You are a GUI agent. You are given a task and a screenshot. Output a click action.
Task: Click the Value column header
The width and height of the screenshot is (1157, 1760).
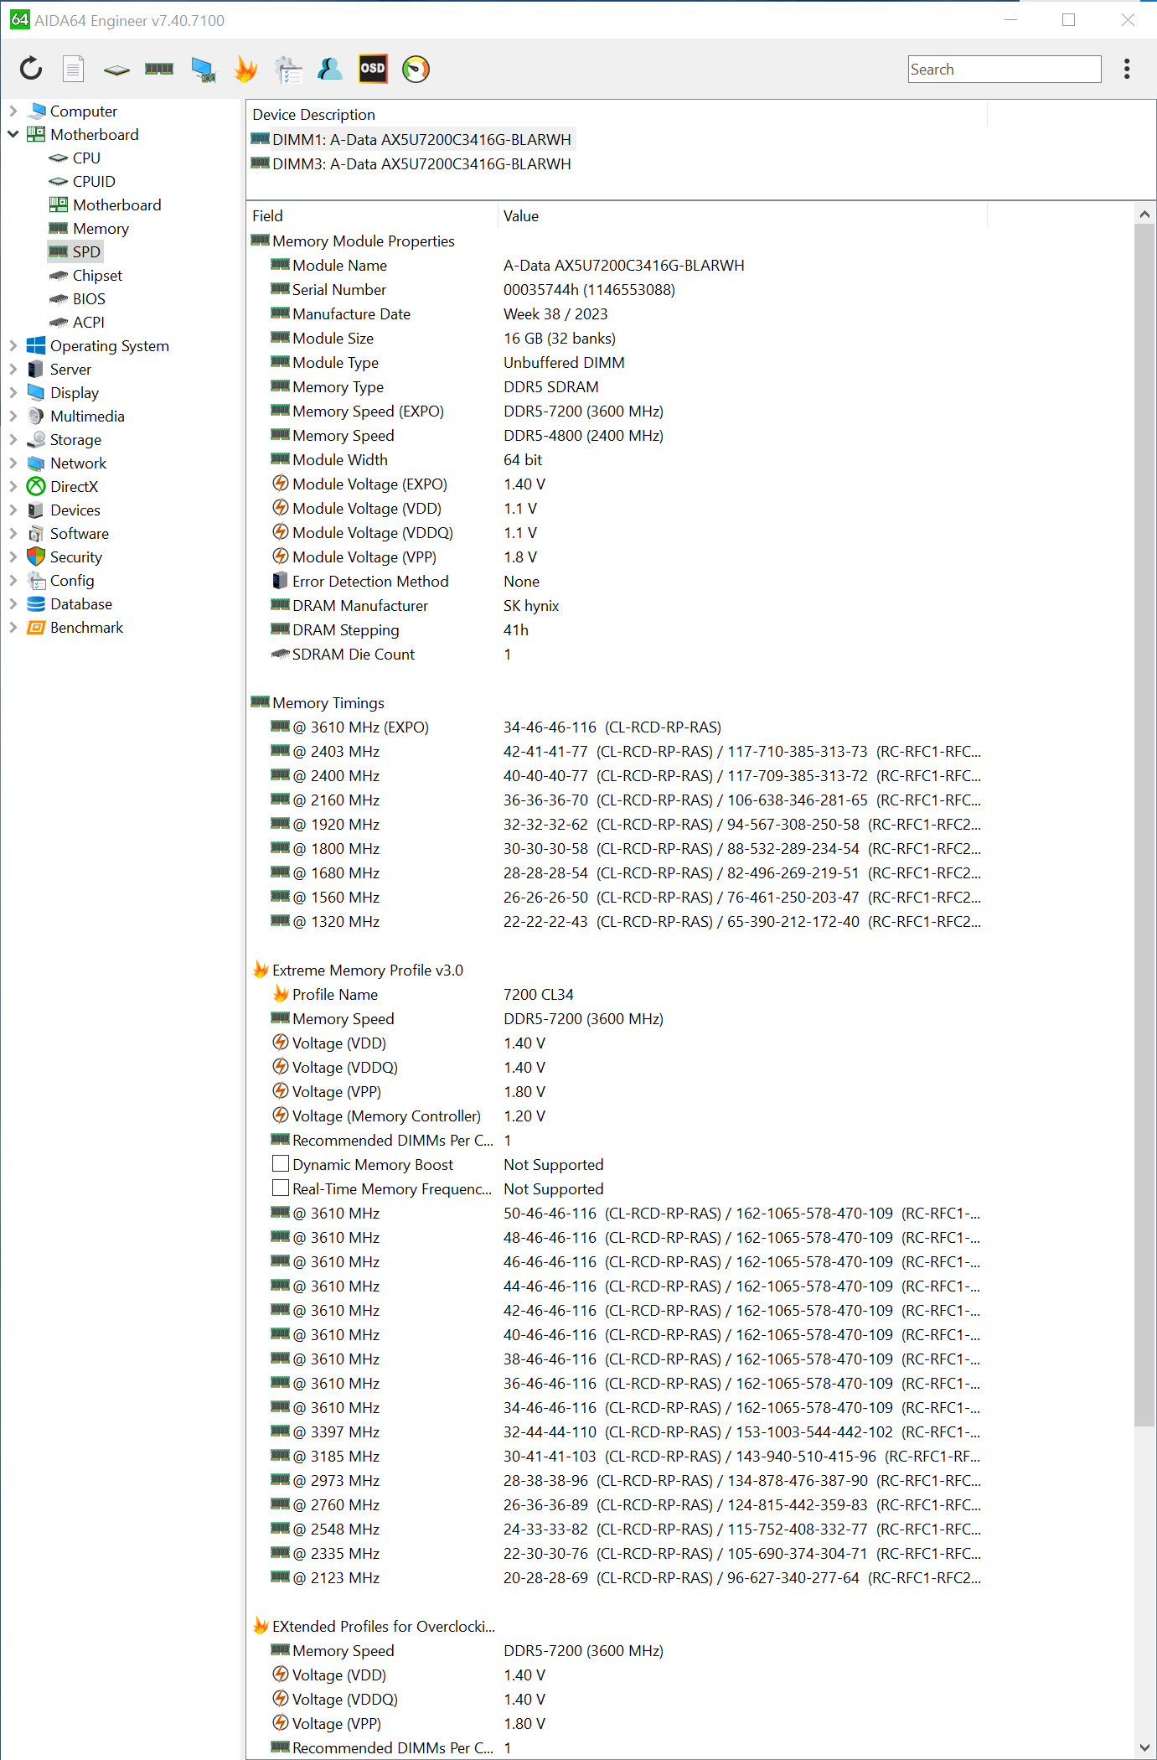742,215
